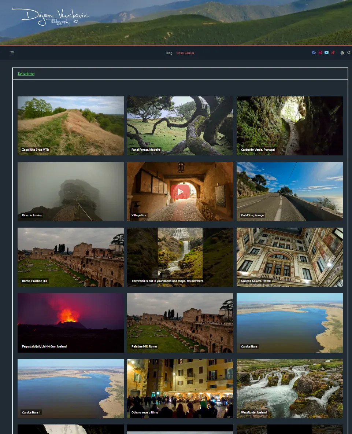Click the Caldeirão Verde, Portugal caption
The image size is (352, 434).
(x=258, y=150)
